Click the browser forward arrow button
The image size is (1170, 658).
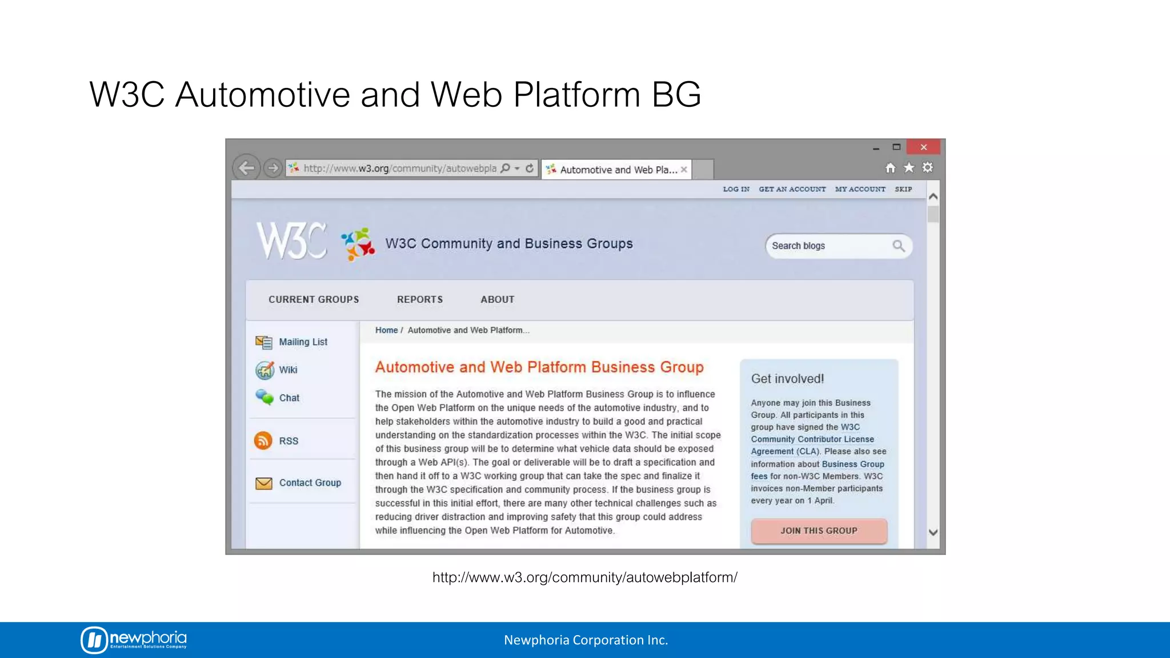273,168
